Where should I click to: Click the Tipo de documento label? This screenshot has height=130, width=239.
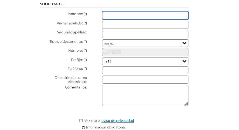click(68, 41)
